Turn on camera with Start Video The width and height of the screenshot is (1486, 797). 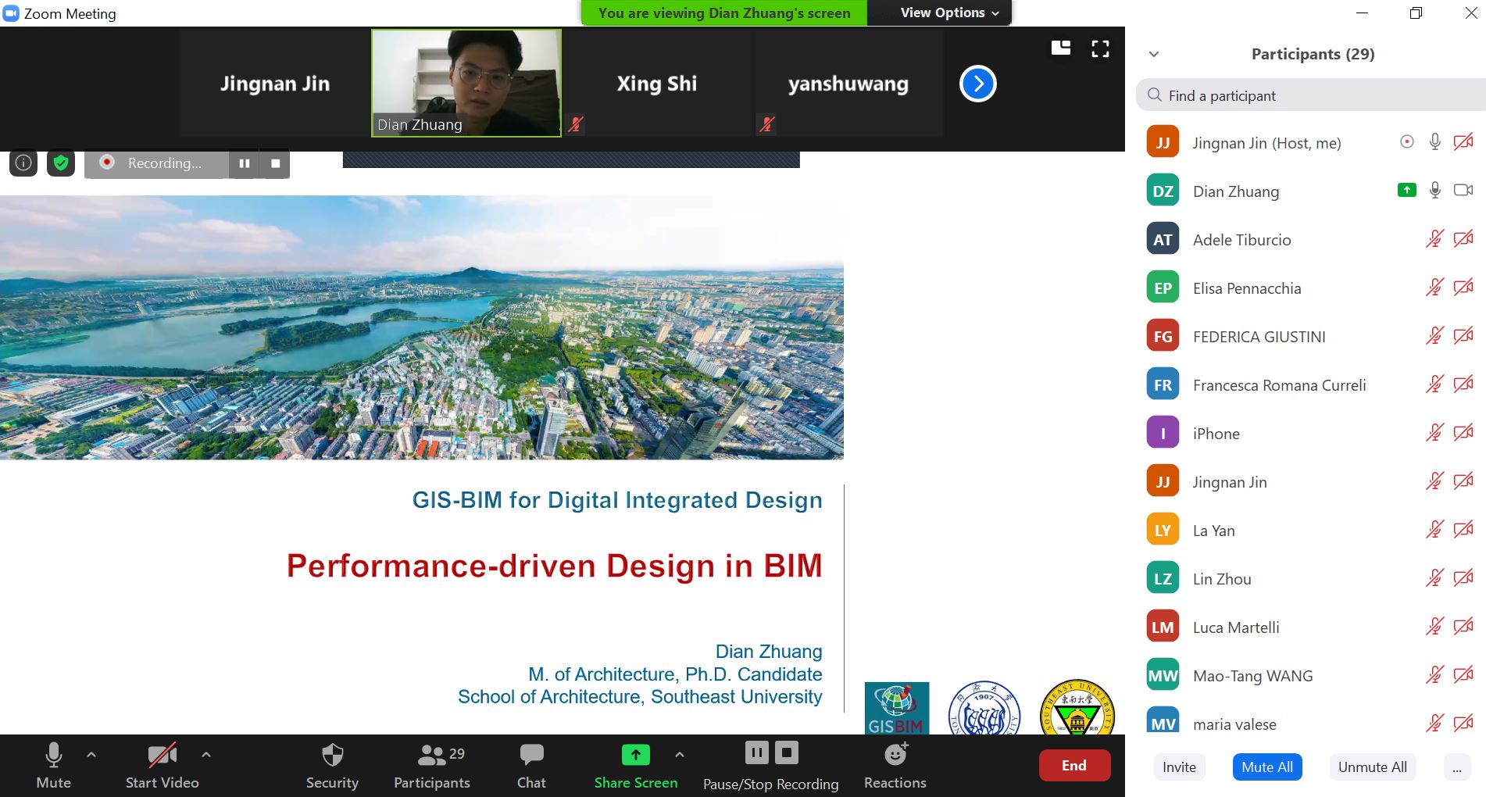click(x=162, y=756)
